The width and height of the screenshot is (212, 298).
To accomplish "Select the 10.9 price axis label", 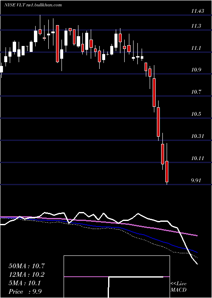I will (196, 70).
